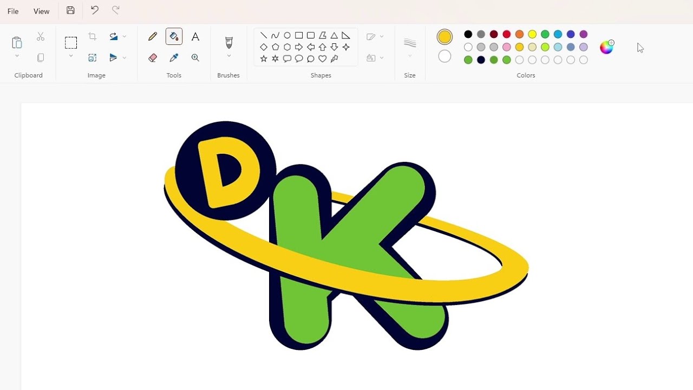Viewport: 693px width, 390px height.
Task: Click the Brushes tool icon
Action: pos(228,43)
